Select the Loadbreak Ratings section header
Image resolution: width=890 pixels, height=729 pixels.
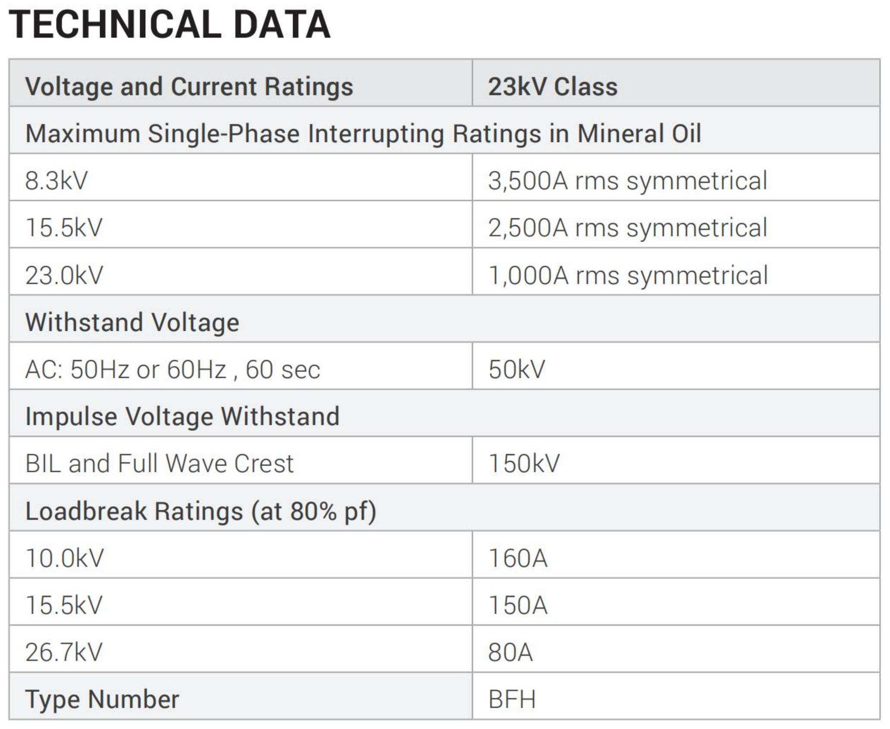coord(201,511)
